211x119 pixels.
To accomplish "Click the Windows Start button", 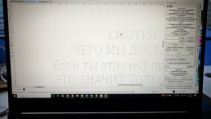I will click(15, 96).
